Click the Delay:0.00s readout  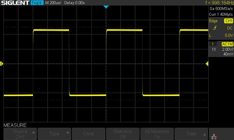tap(75, 3)
